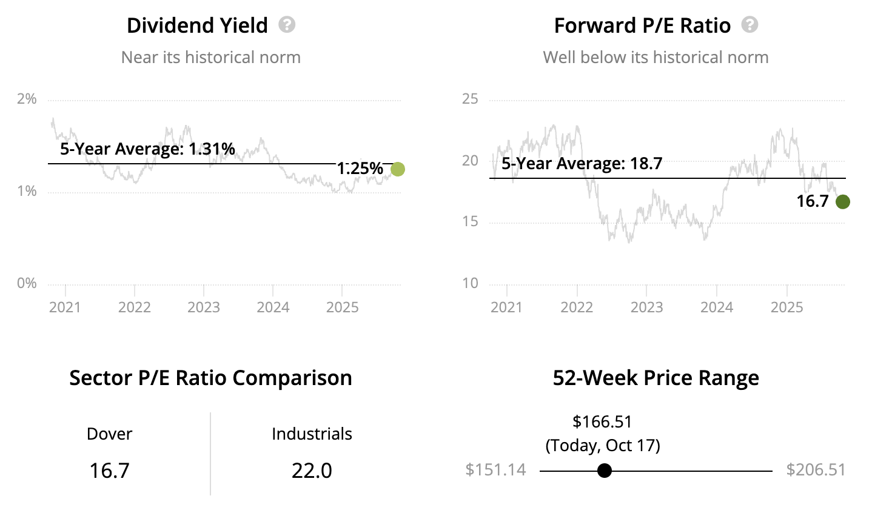Select the Industrials sector comparison label
Image resolution: width=872 pixels, height=530 pixels.
point(312,434)
